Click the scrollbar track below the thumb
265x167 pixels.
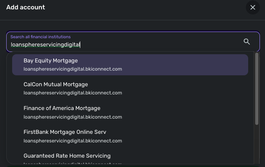point(257,144)
